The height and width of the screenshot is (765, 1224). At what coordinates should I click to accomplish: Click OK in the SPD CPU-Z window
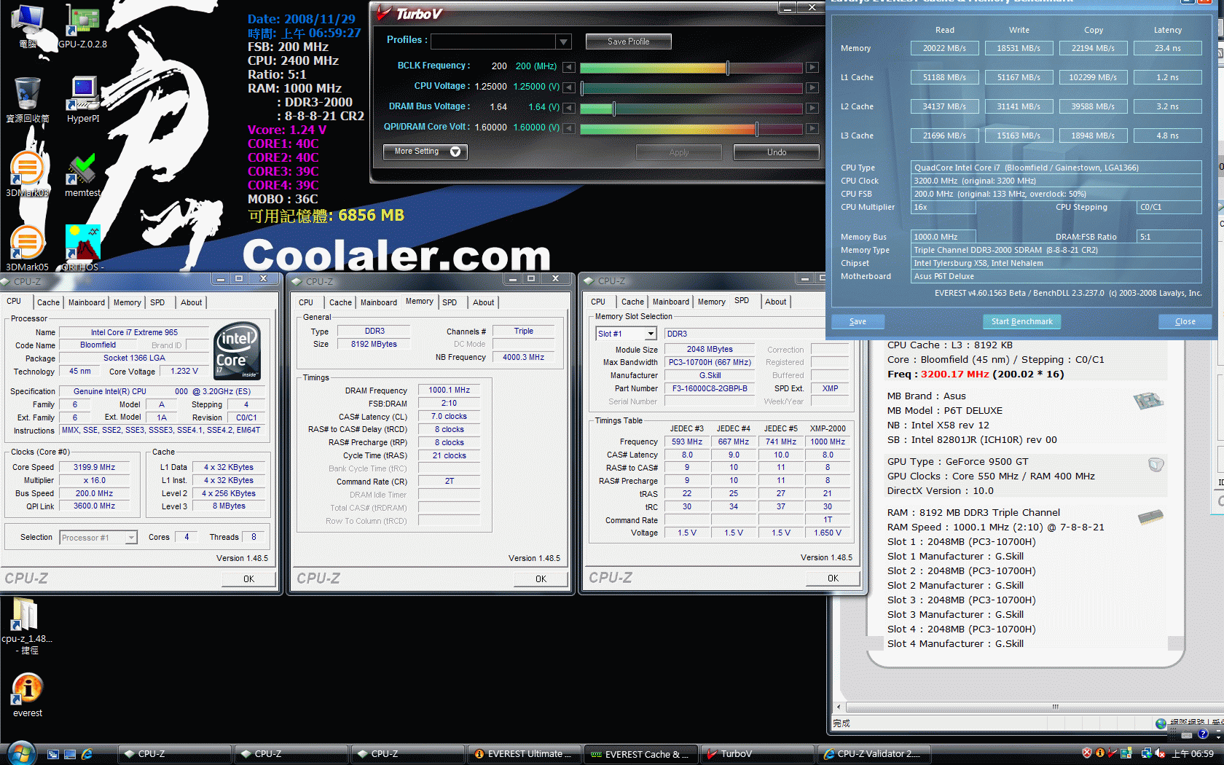pos(833,578)
